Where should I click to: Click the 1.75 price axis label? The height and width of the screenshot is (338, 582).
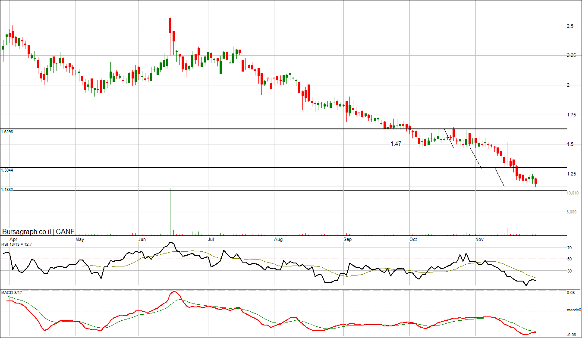[x=571, y=115]
